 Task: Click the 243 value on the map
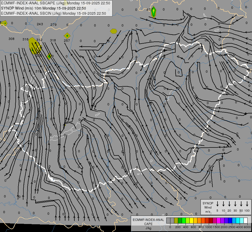[40, 24]
